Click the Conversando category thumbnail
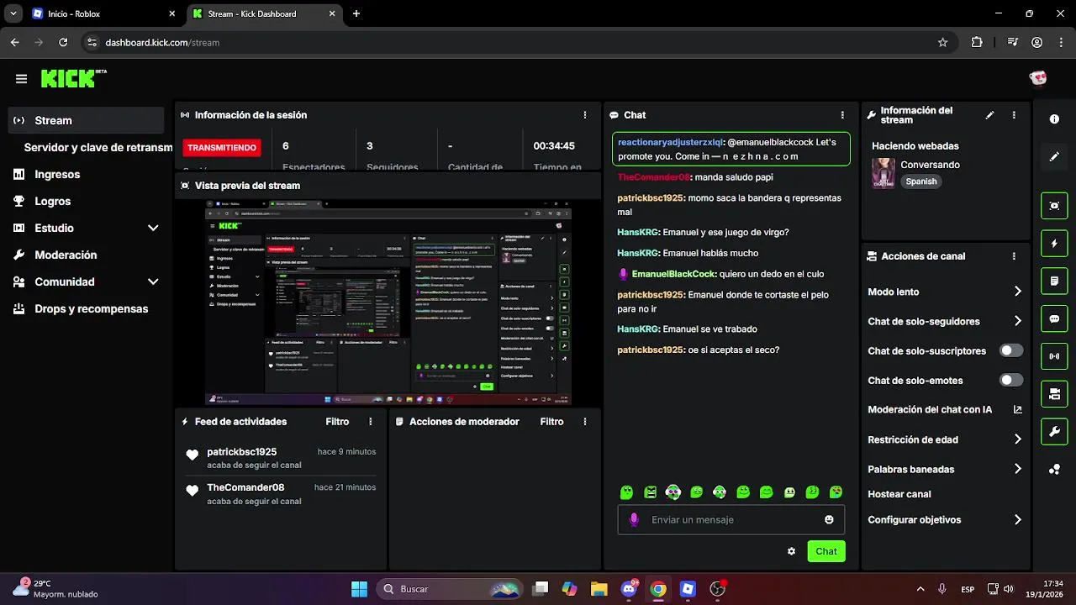The height and width of the screenshot is (605, 1076). 883,173
